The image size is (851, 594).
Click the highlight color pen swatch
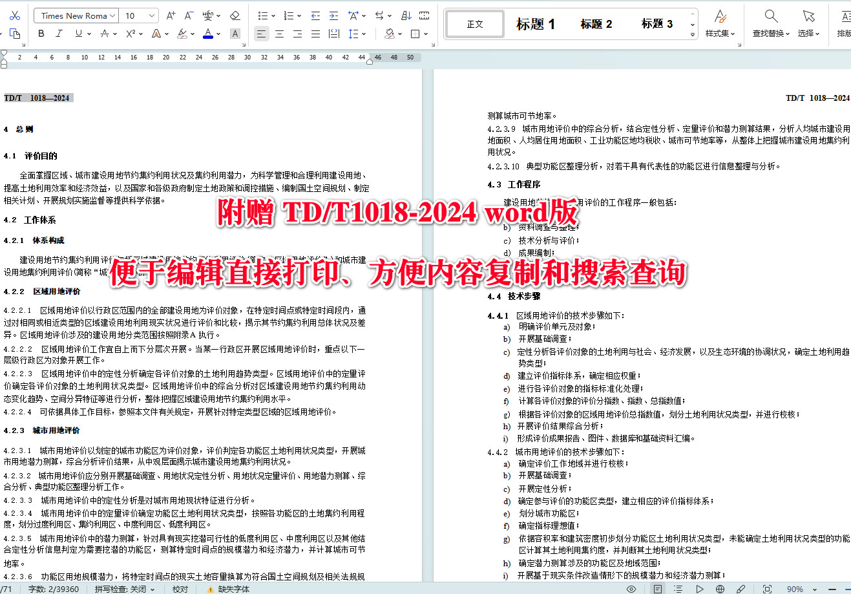pyautogui.click(x=182, y=34)
